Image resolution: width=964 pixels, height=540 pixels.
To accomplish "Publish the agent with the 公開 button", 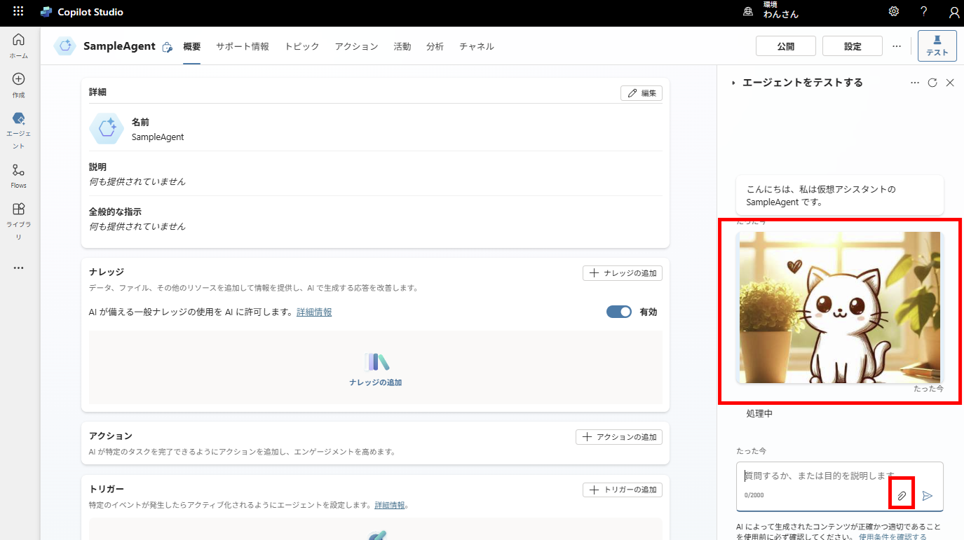I will [x=785, y=46].
